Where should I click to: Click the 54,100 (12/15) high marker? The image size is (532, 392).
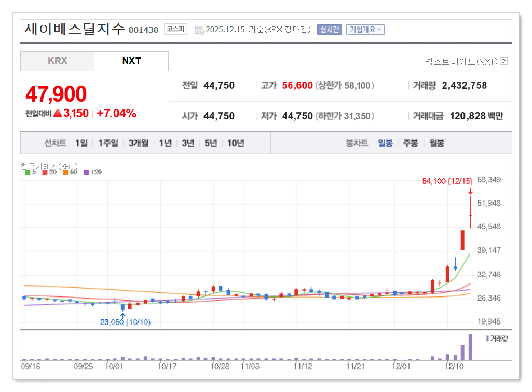coord(447,181)
